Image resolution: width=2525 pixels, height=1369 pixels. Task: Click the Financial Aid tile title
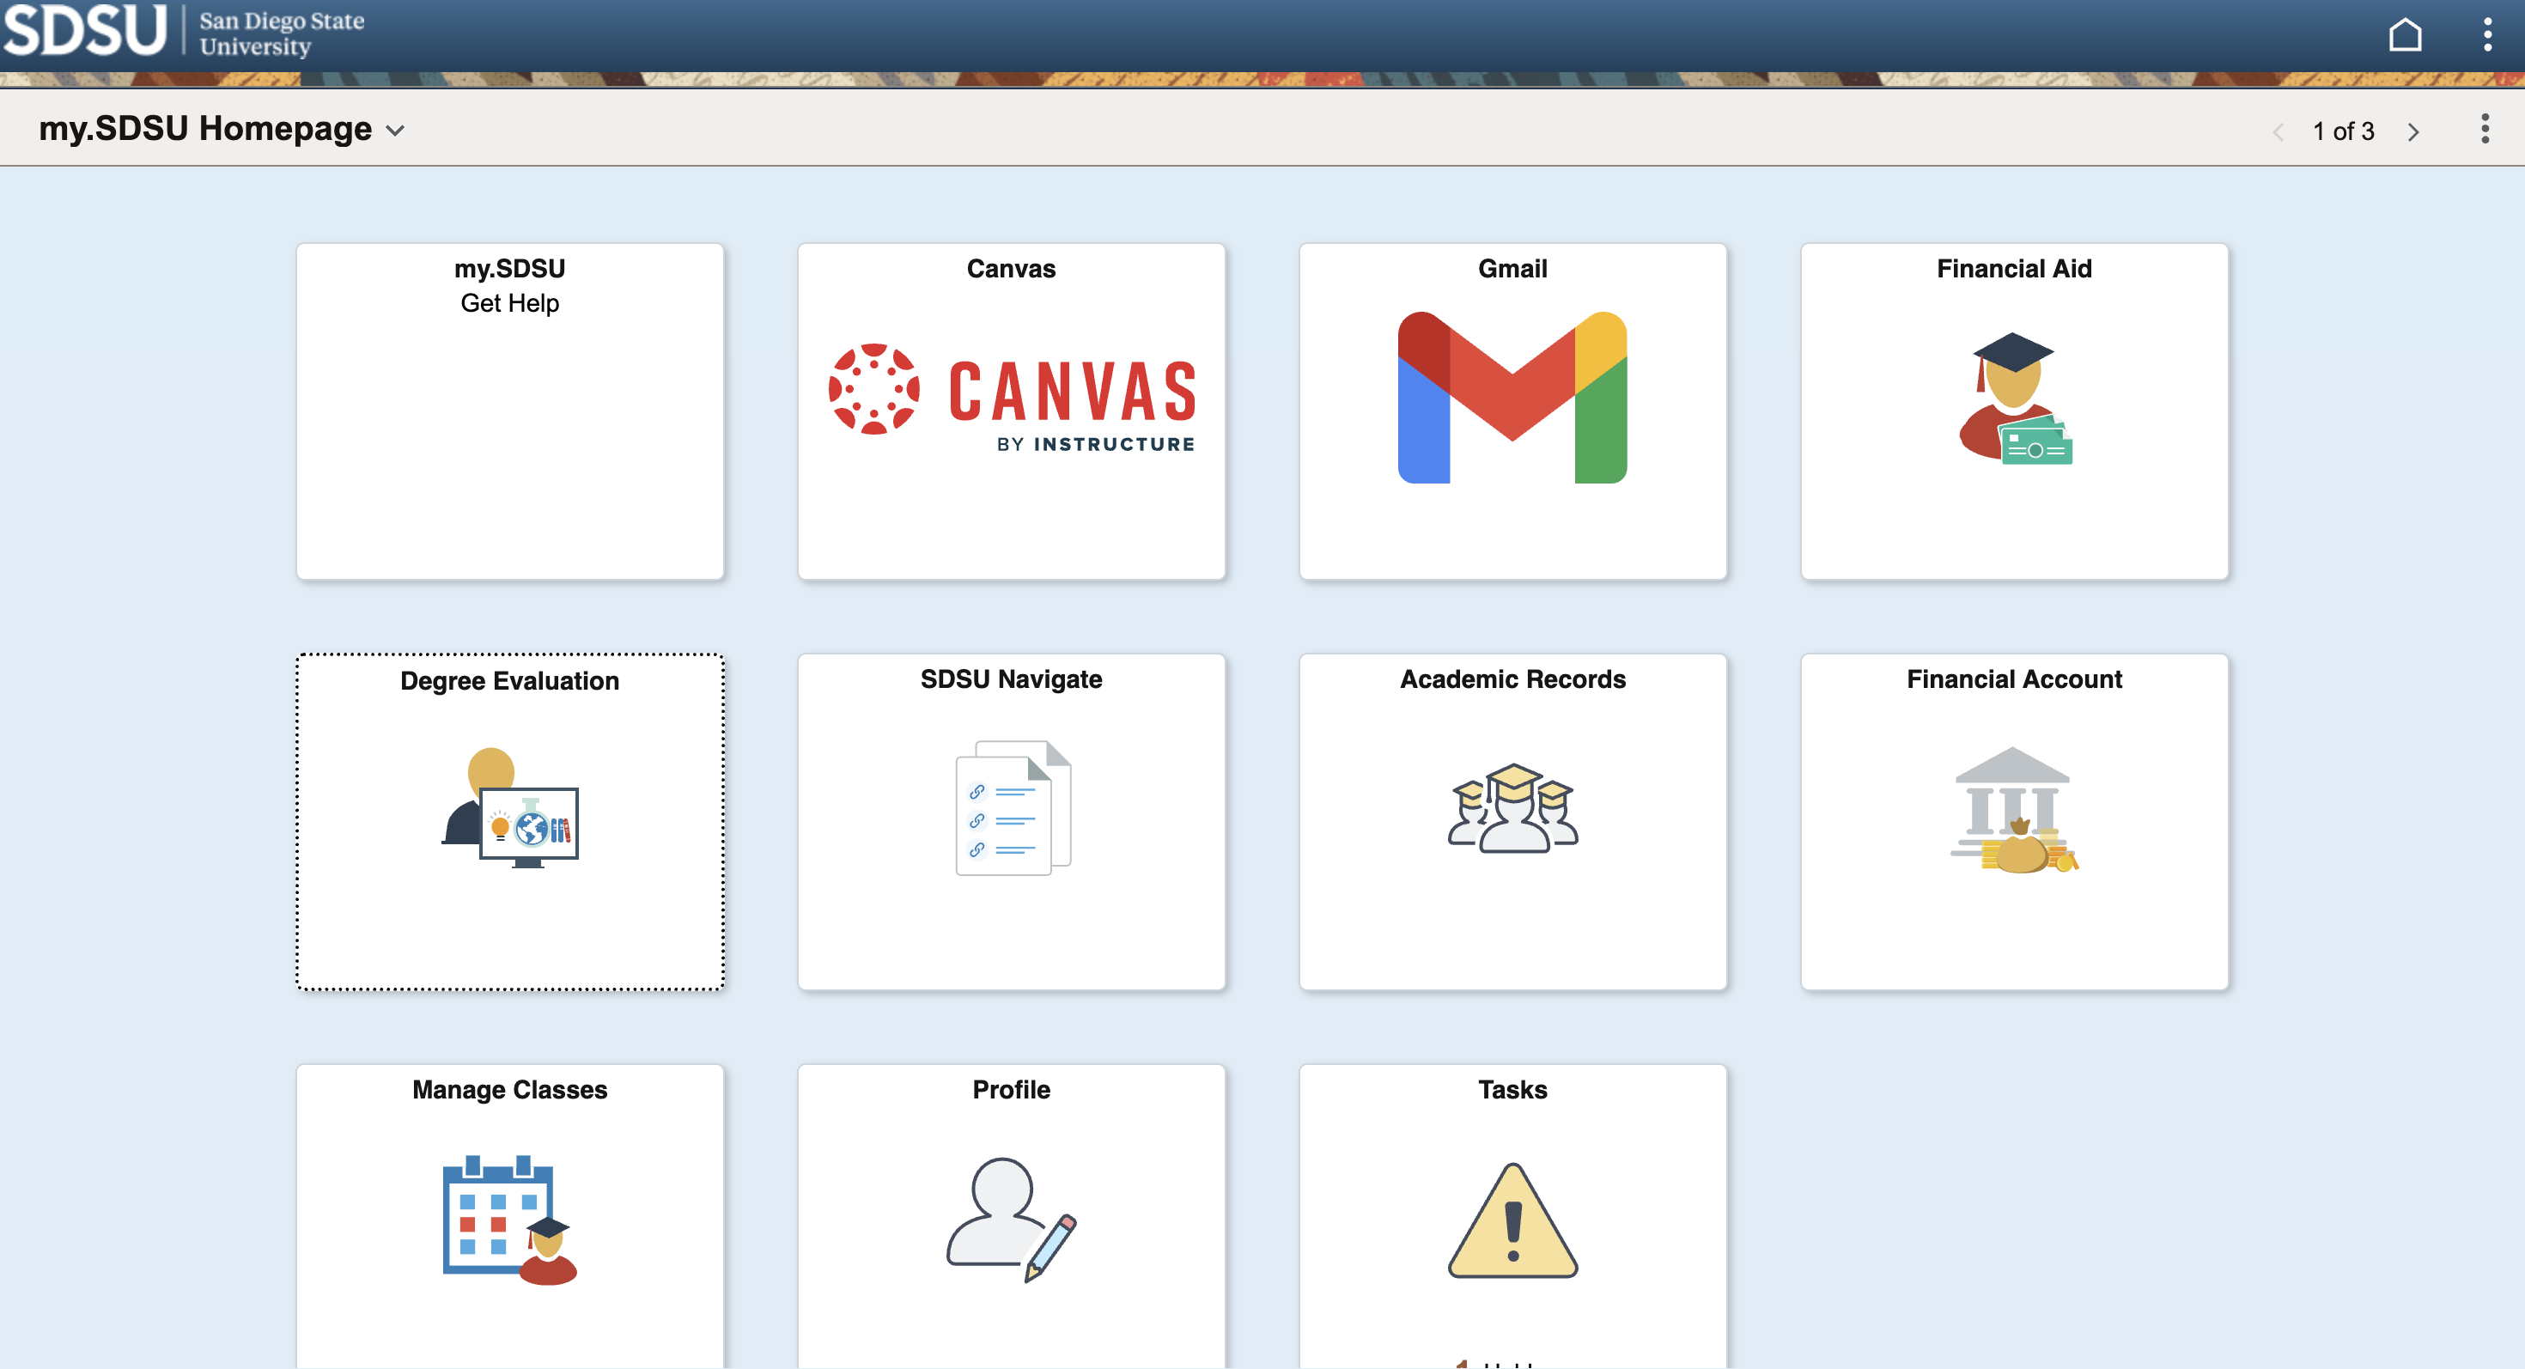(2013, 269)
